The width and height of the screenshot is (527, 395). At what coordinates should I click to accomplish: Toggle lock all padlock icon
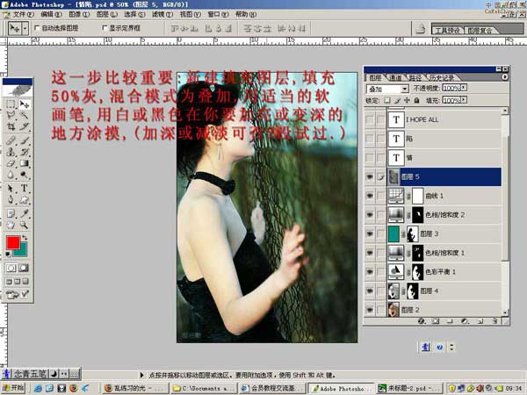(x=416, y=100)
